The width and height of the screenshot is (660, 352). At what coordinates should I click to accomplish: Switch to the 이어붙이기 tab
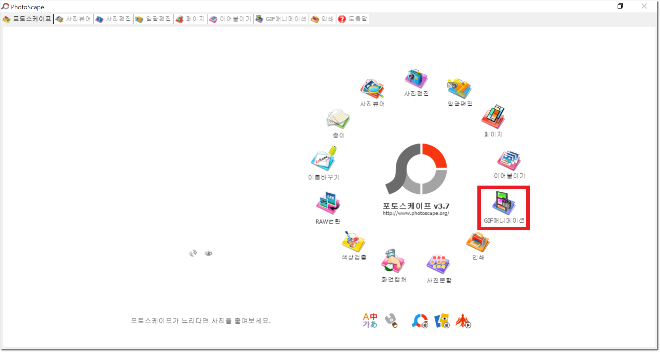pyautogui.click(x=230, y=19)
